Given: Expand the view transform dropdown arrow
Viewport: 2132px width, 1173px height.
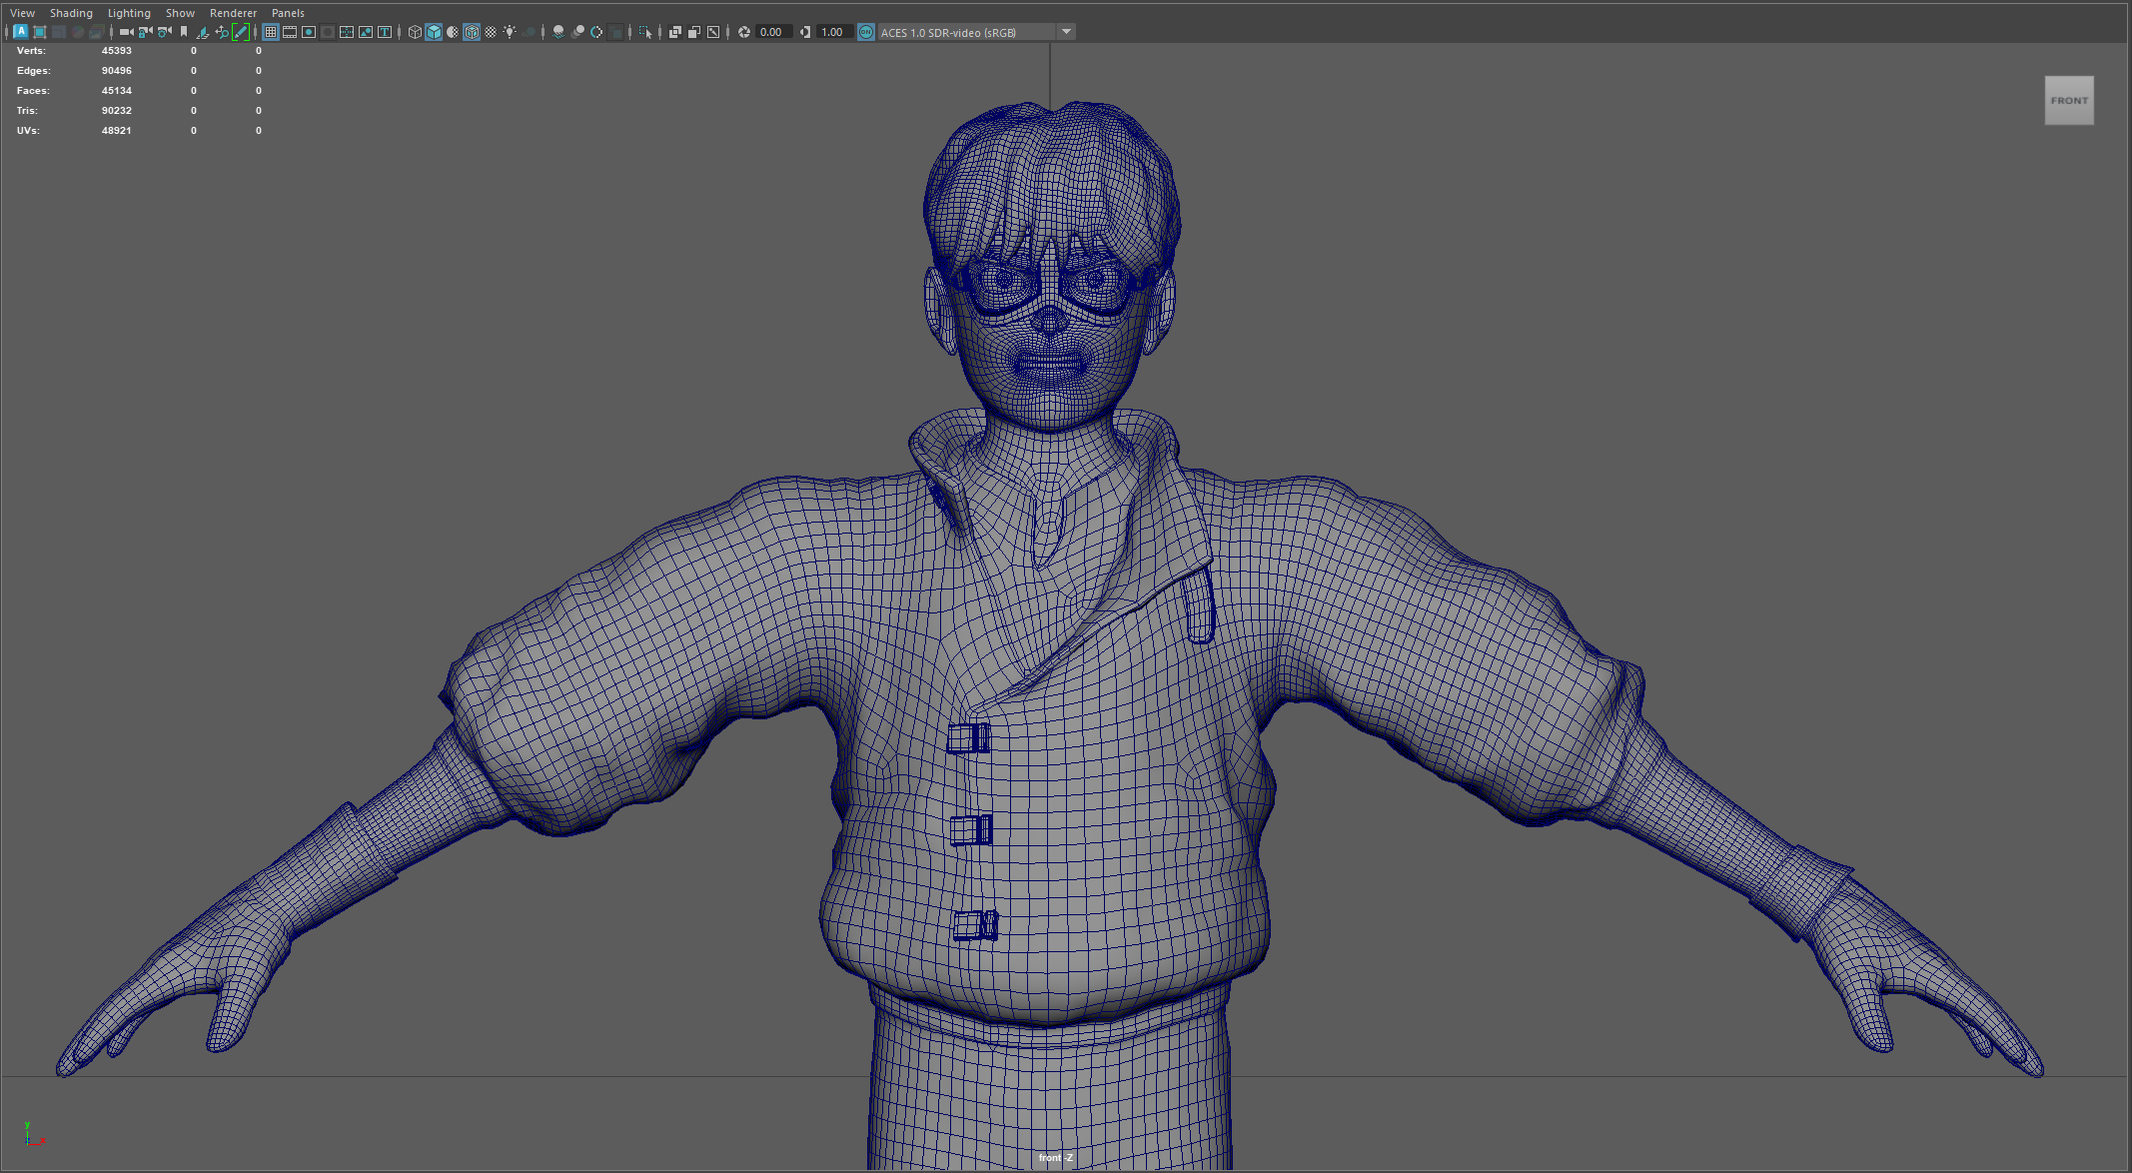Looking at the screenshot, I should point(1067,32).
